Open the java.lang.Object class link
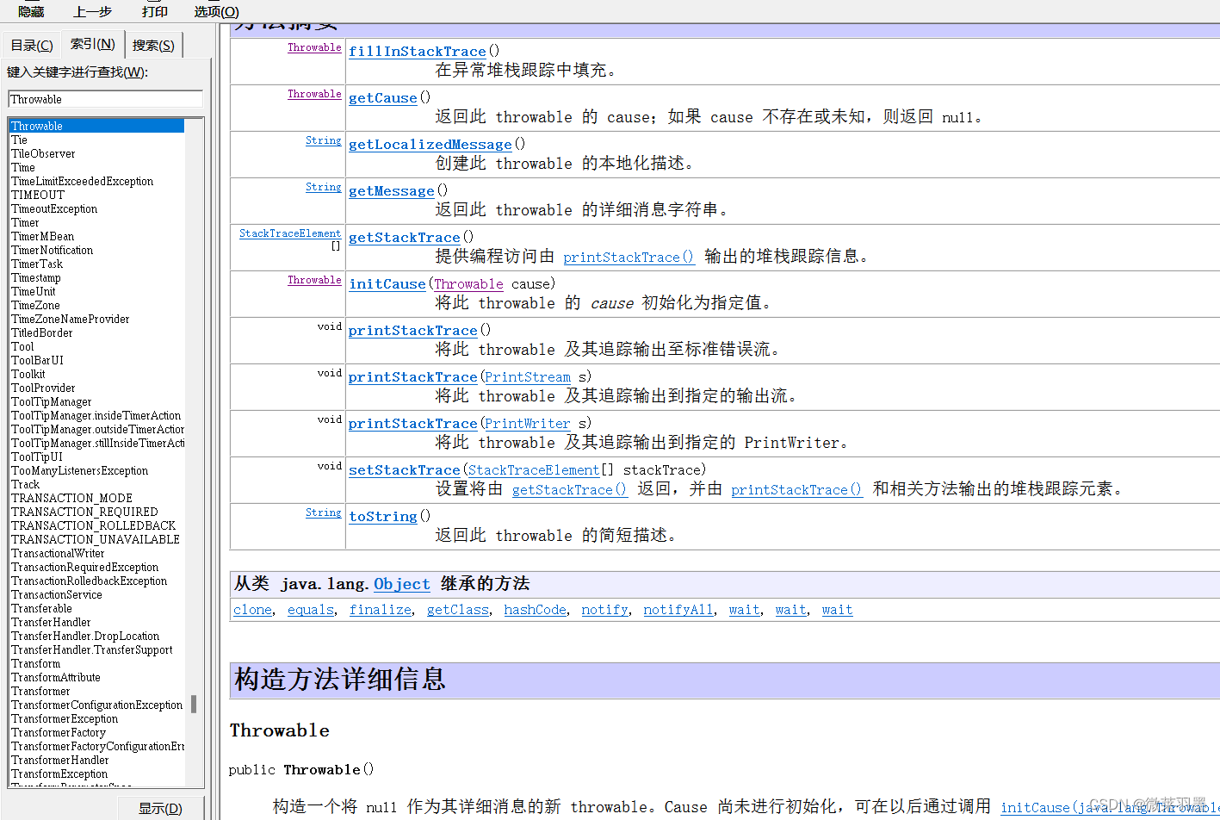This screenshot has width=1220, height=820. point(401,584)
